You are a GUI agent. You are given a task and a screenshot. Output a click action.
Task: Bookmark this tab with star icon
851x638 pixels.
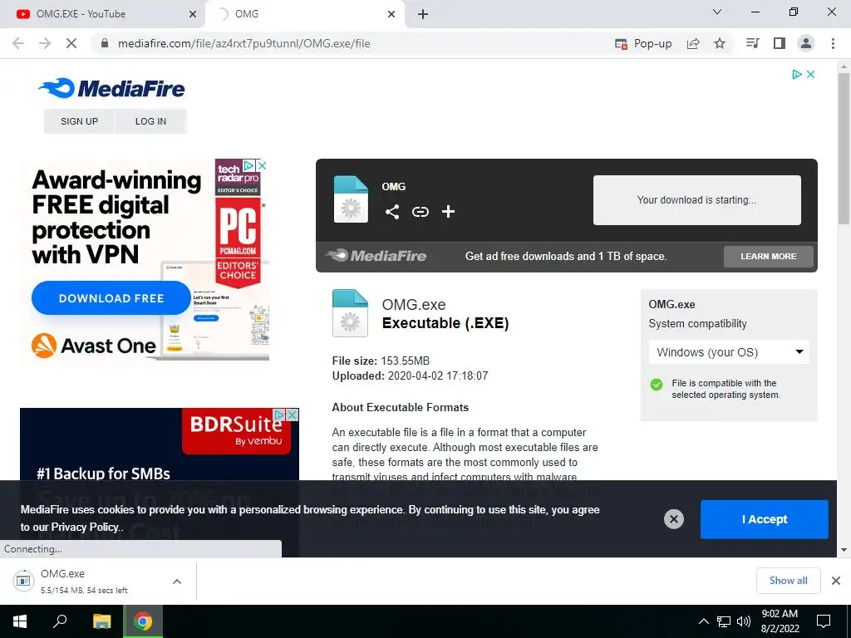720,43
